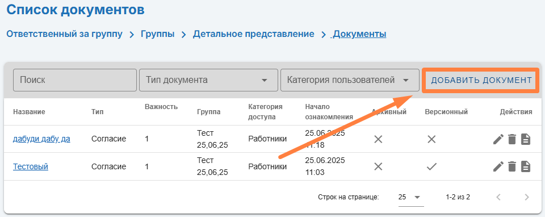545x217 pixels.
Task: Click Архивный cross mark for дабуди дабу да
Action: click(x=378, y=139)
